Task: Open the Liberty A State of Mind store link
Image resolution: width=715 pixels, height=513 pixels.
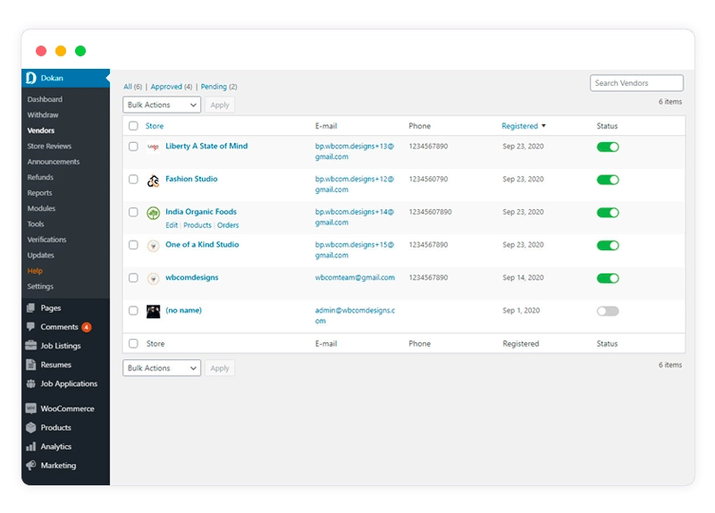Action: tap(206, 146)
